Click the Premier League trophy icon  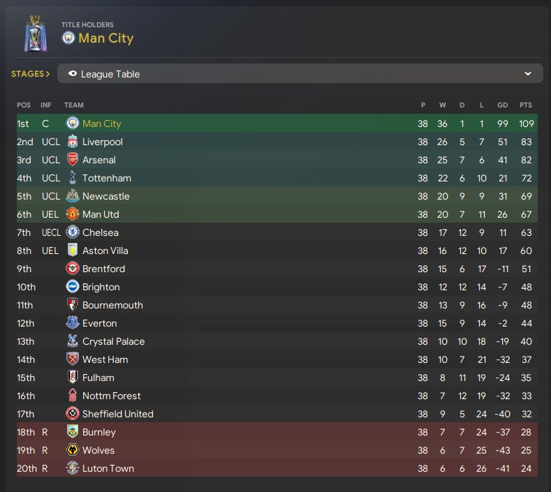click(x=34, y=33)
